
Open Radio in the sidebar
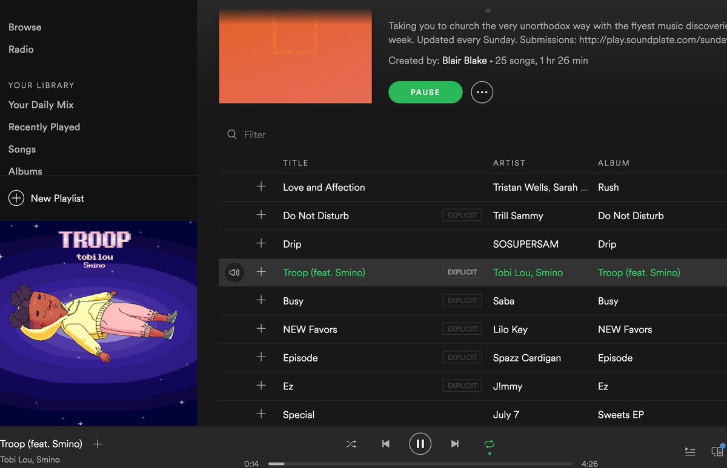[21, 49]
